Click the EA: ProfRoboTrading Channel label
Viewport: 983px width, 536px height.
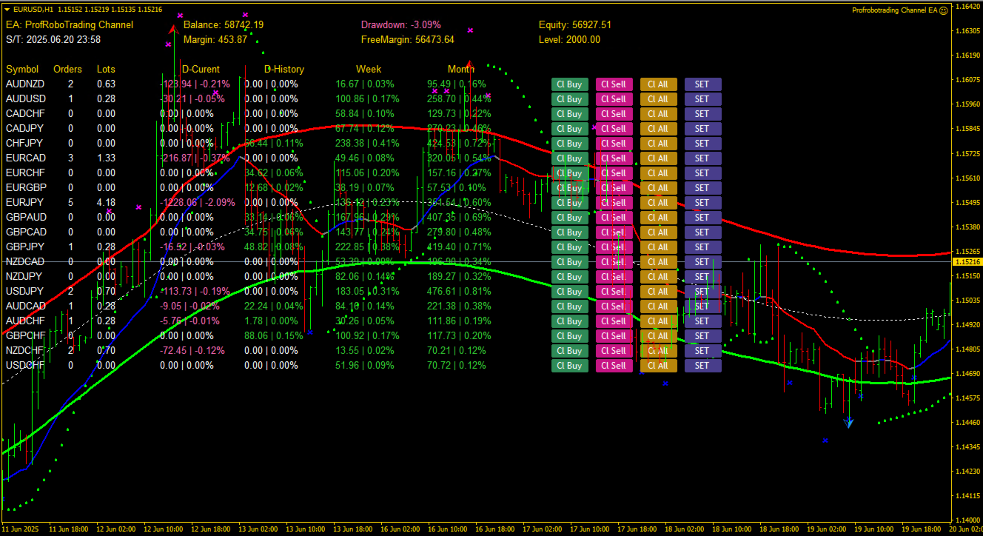(x=70, y=24)
